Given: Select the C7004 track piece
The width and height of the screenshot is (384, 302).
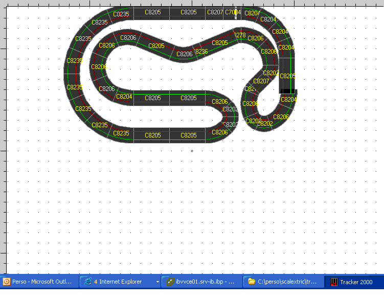Looking at the screenshot, I should coord(233,12).
